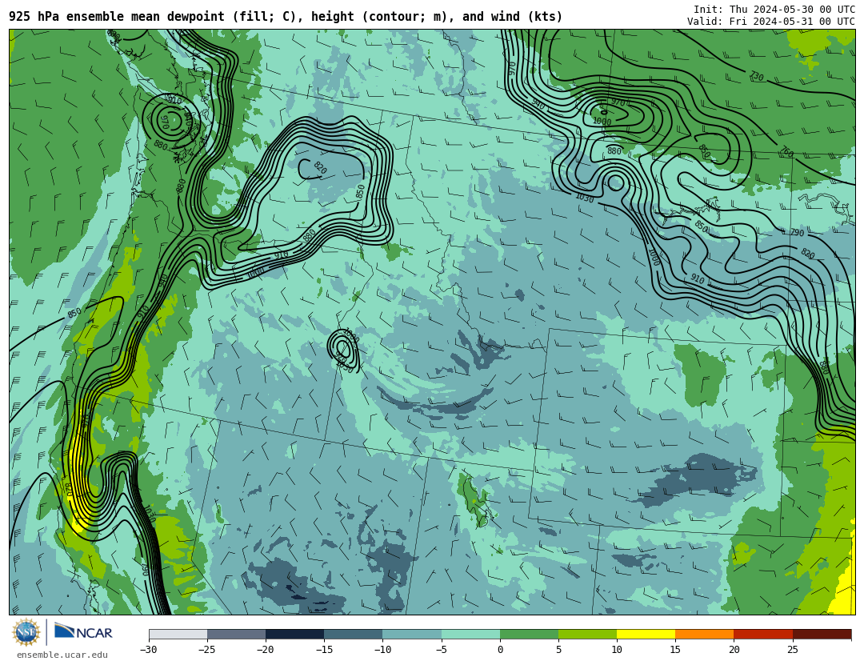The width and height of the screenshot is (864, 665).
Task: Pick the orange 15 to 20 colorbar swatch
Action: (705, 634)
